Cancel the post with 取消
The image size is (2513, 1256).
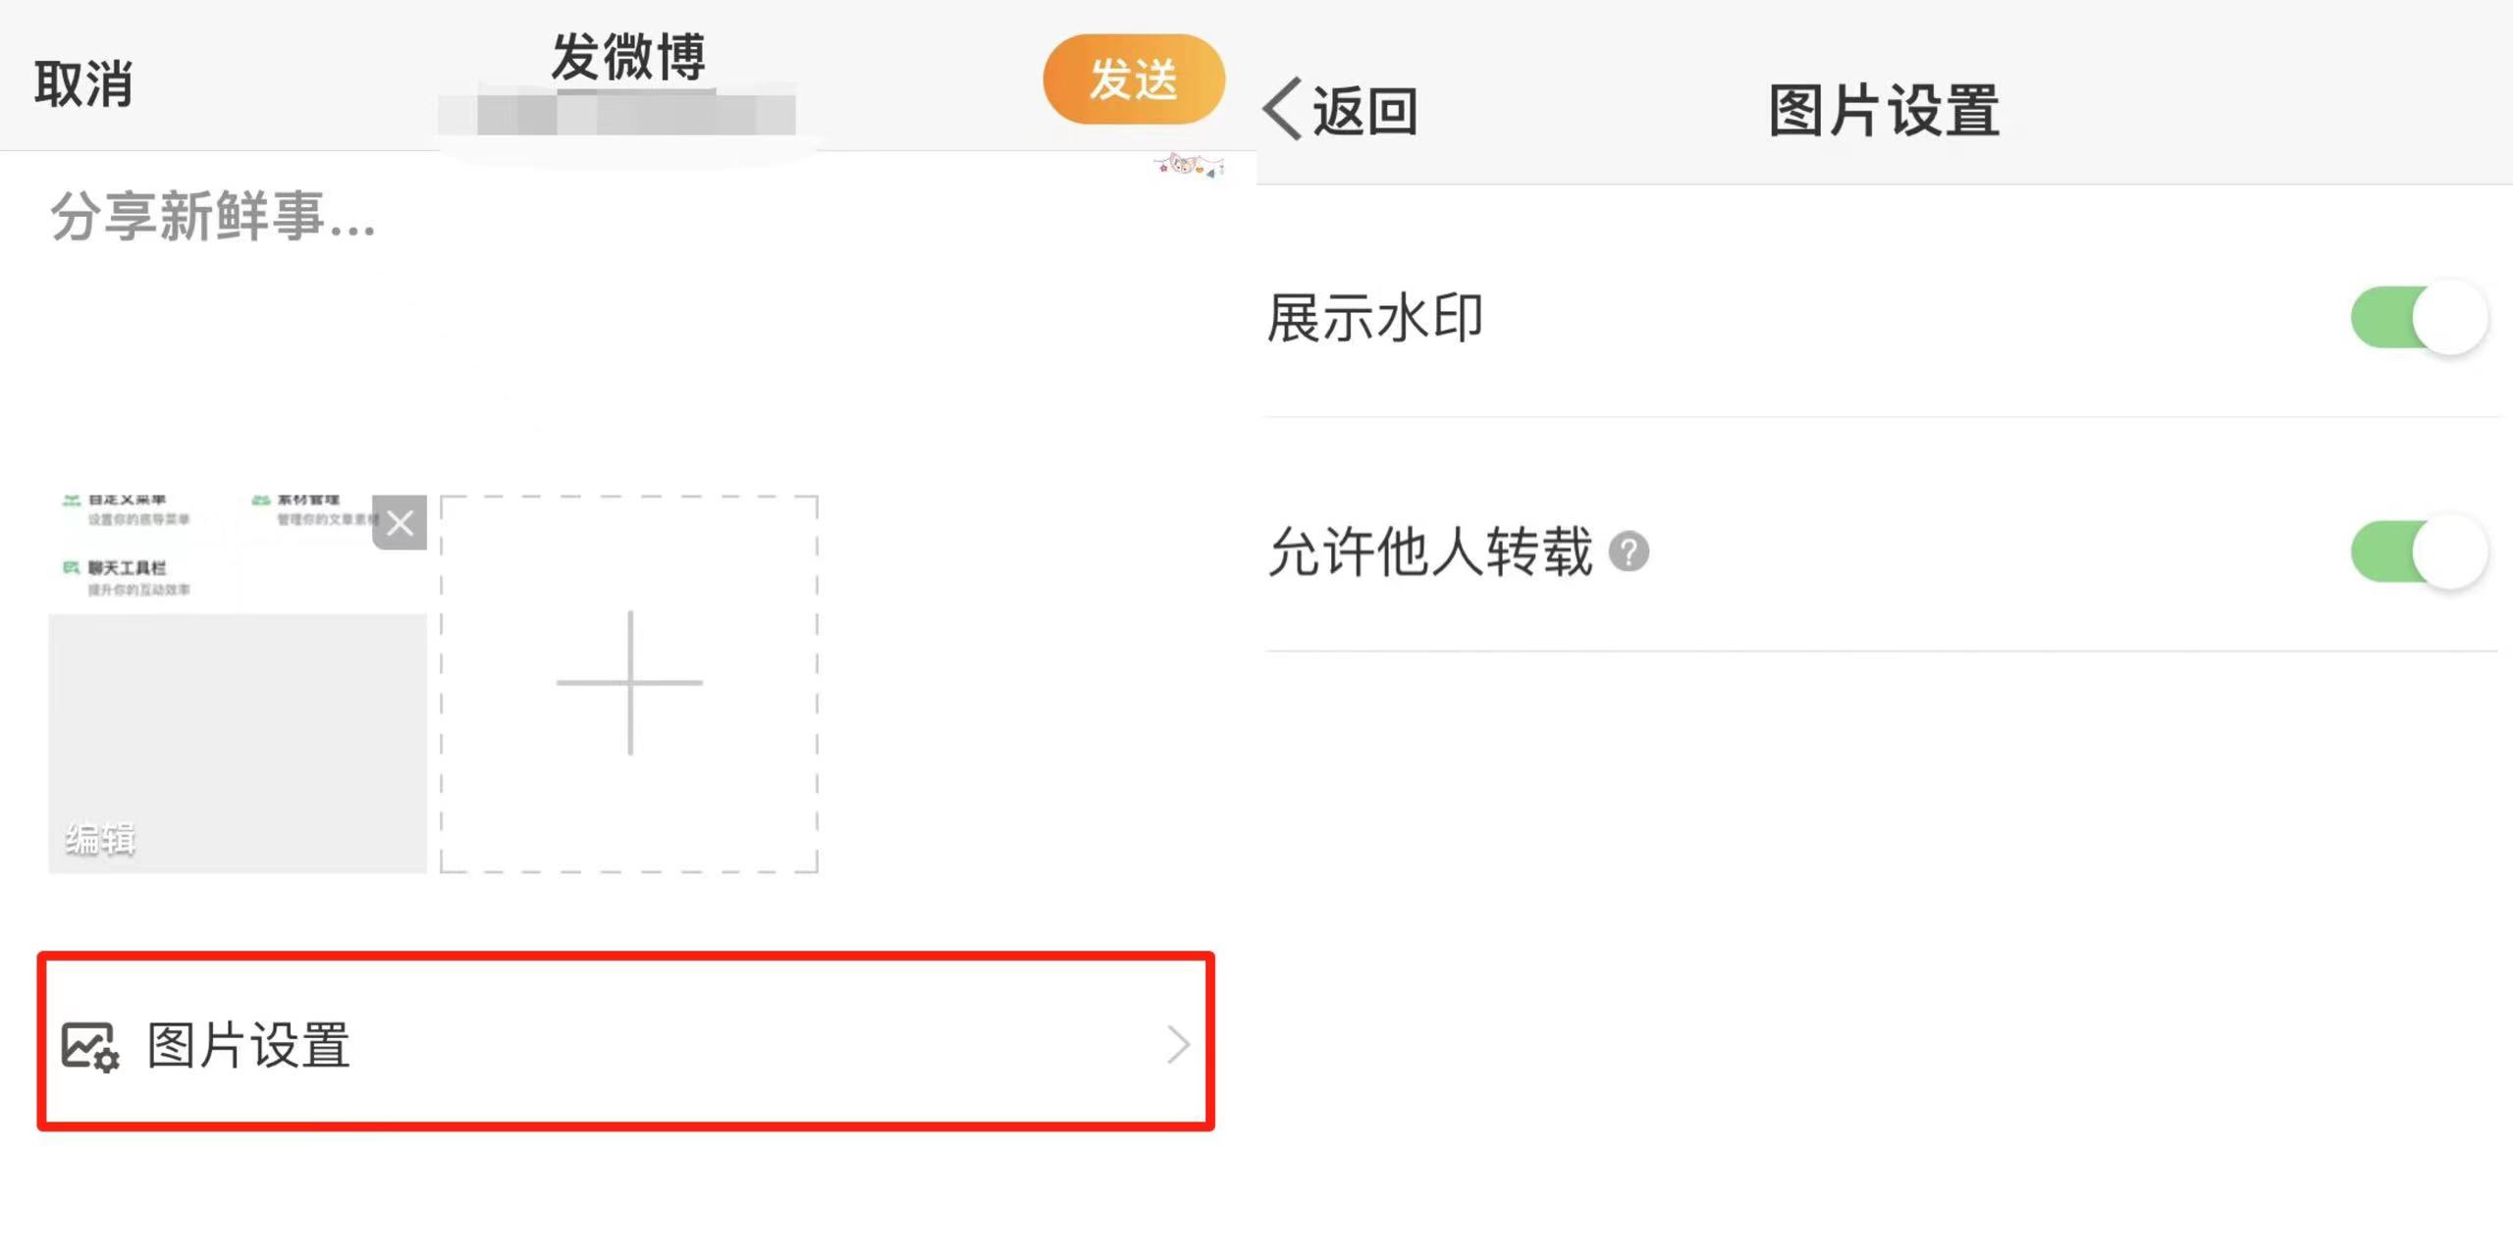[x=83, y=84]
